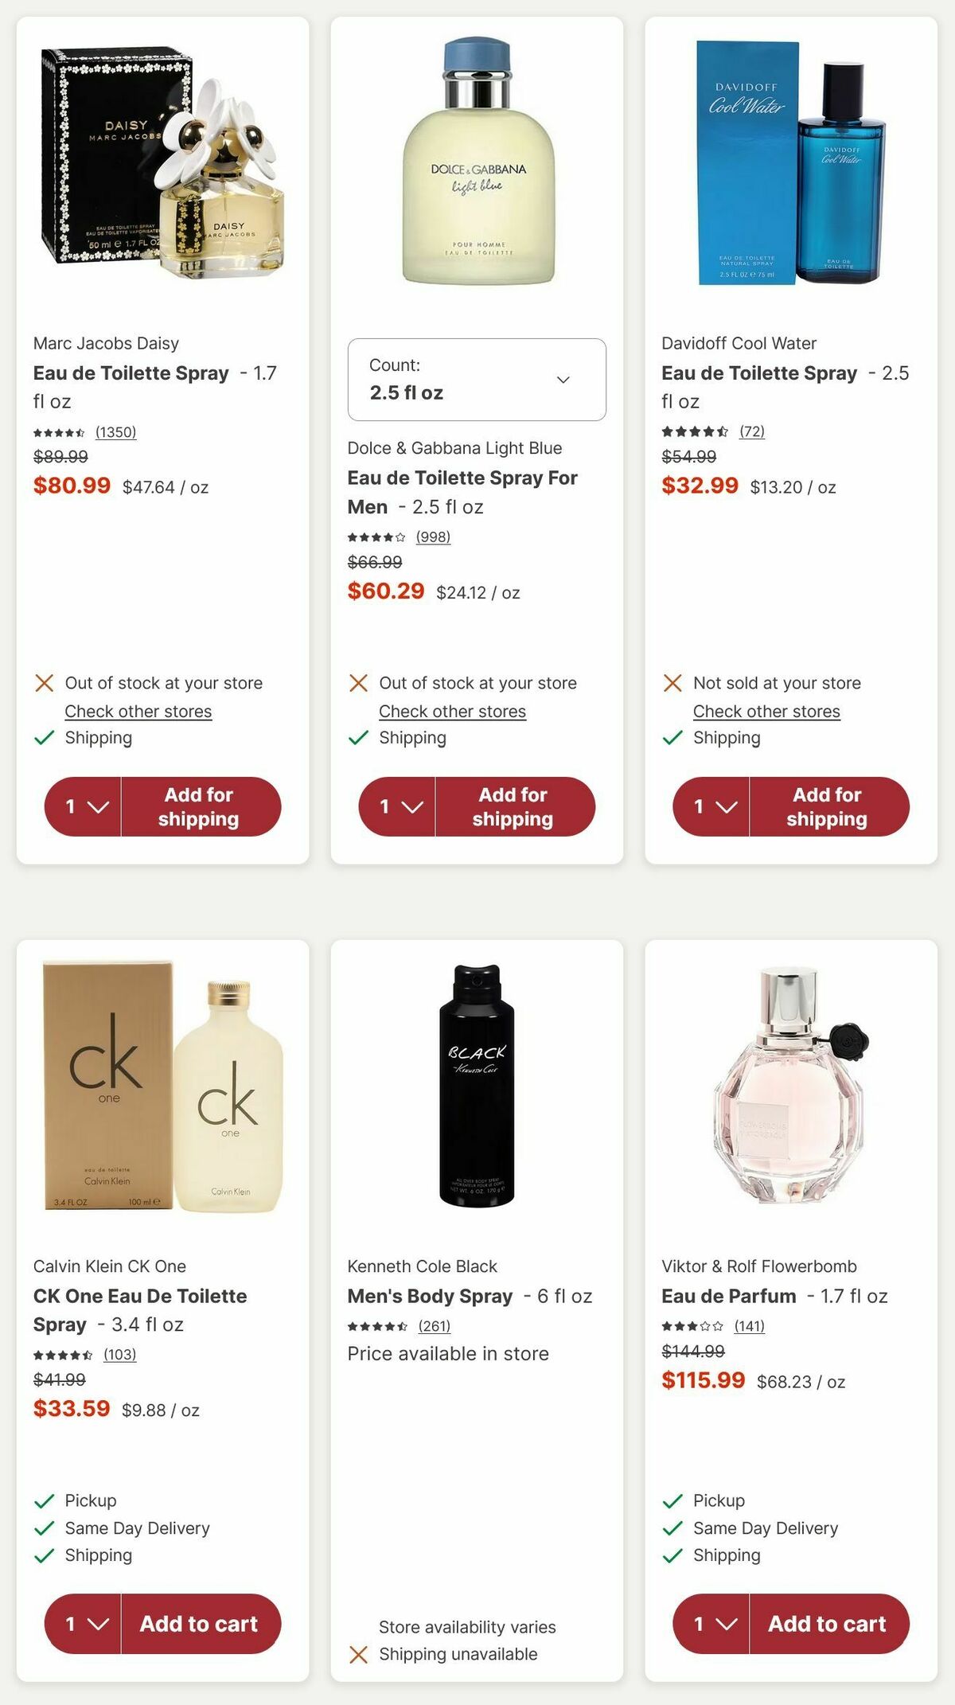The width and height of the screenshot is (955, 1705).
Task: Open Check other stores link under Davidoff Cool Water
Action: pos(766,710)
